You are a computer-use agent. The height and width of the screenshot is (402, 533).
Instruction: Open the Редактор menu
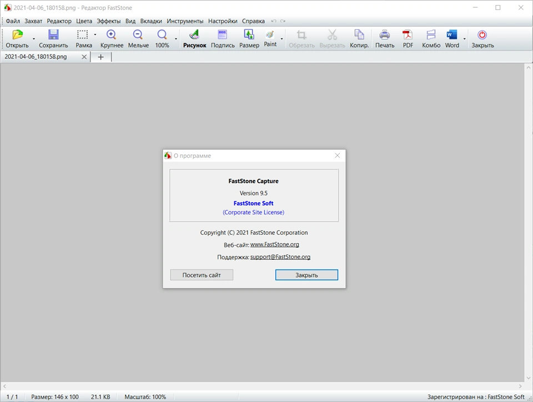(x=59, y=21)
